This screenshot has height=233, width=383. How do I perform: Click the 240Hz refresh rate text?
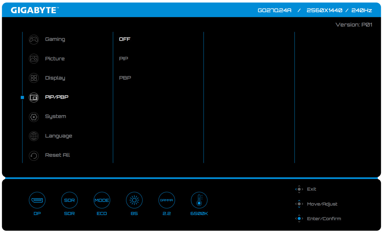click(362, 10)
